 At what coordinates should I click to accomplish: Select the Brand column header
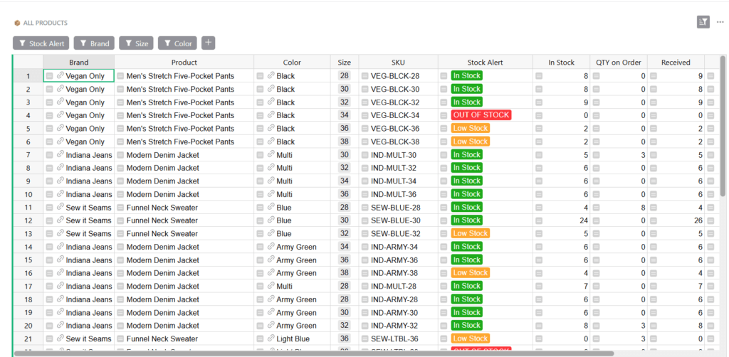tap(78, 62)
